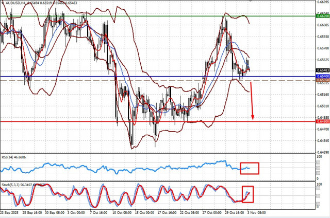Click the 15 Oct 00:00 time label
Screen dimensions: 330x218
coord(144,212)
